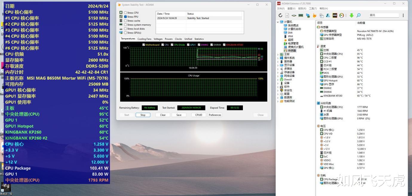
Task: Click the AIDA64 Extreme title bar logo
Action: 279,4
